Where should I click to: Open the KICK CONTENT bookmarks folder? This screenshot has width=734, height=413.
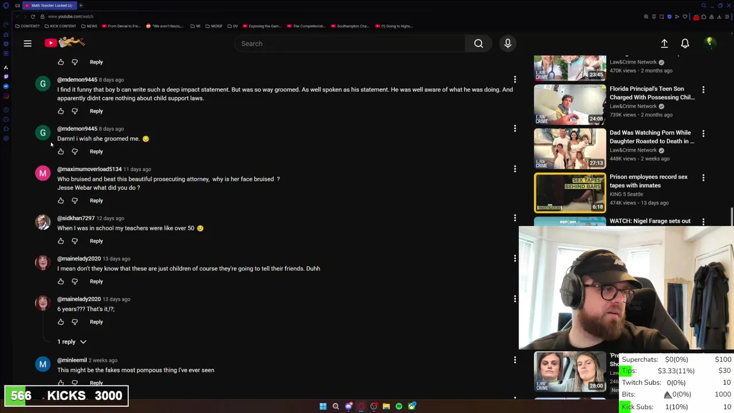pyautogui.click(x=60, y=26)
